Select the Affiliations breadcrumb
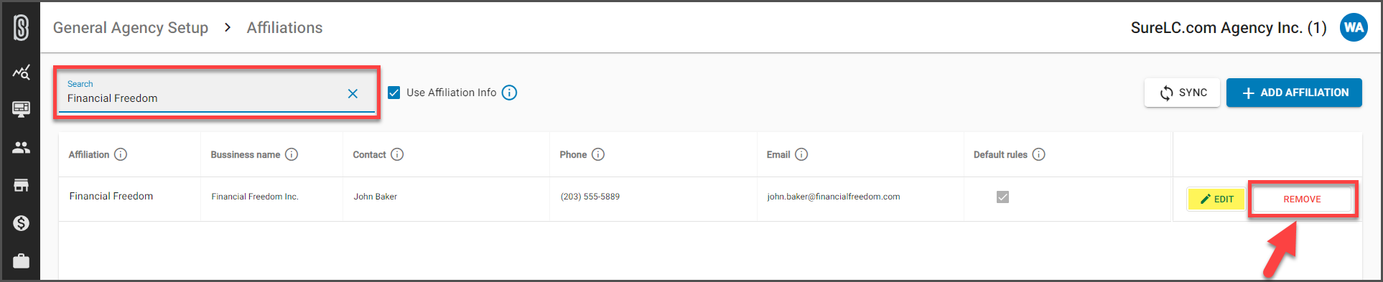 pos(284,28)
